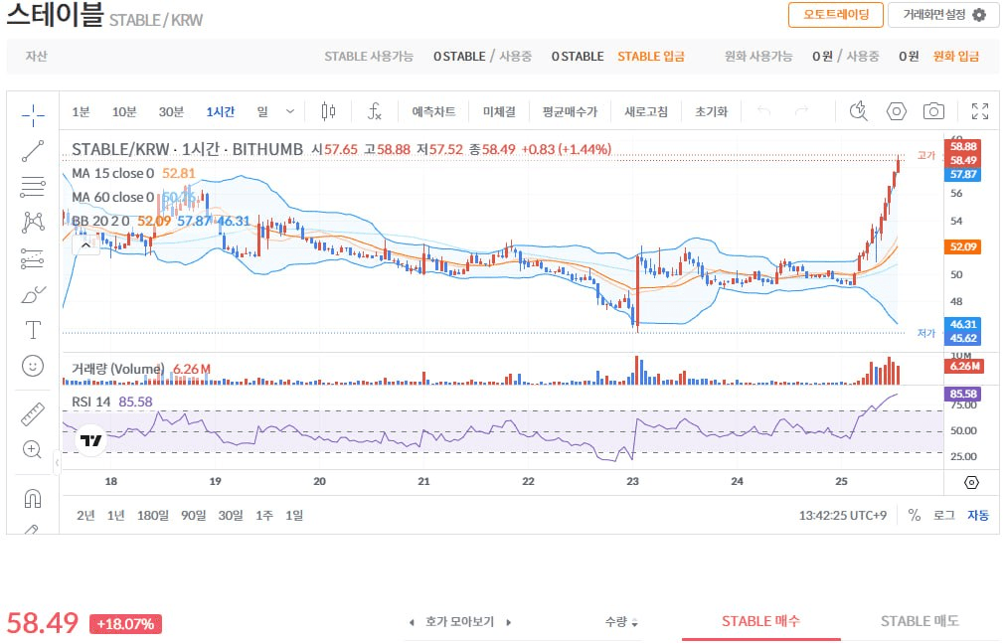
Task: Click the STABLE 입금 link
Action: click(651, 57)
